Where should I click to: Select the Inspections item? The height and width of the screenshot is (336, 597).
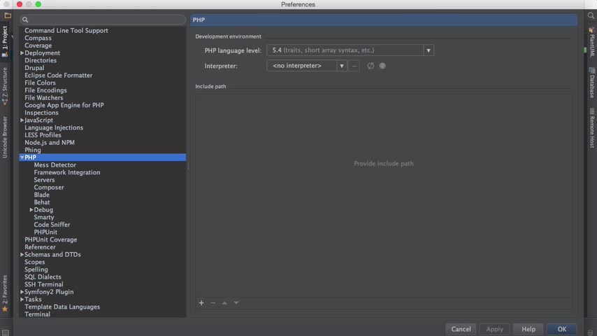point(41,113)
